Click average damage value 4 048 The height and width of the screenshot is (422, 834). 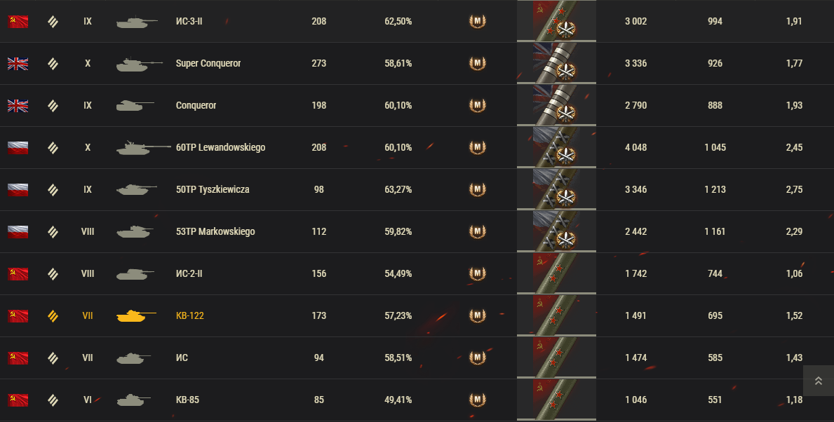(x=635, y=147)
